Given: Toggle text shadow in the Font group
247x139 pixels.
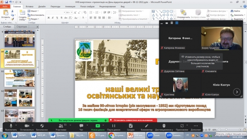Looking at the screenshot, I should pyautogui.click(x=61, y=18).
